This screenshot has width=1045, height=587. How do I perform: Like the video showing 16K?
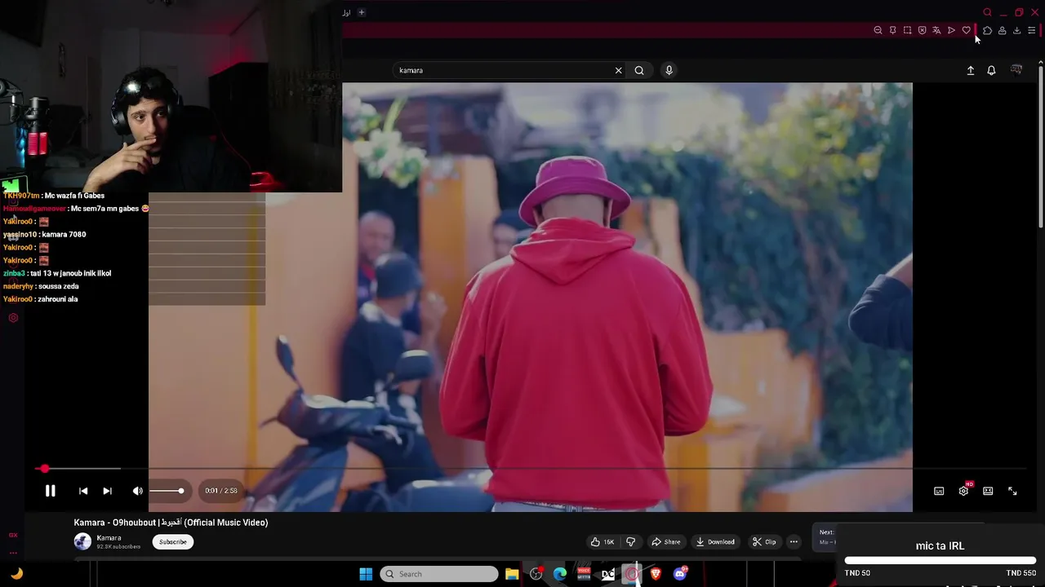click(603, 541)
